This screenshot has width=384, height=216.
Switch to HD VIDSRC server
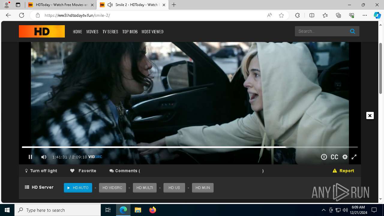click(112, 188)
